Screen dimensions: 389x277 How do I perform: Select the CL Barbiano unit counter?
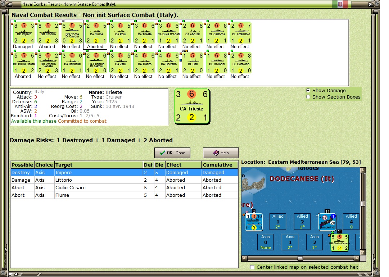pos(240,63)
